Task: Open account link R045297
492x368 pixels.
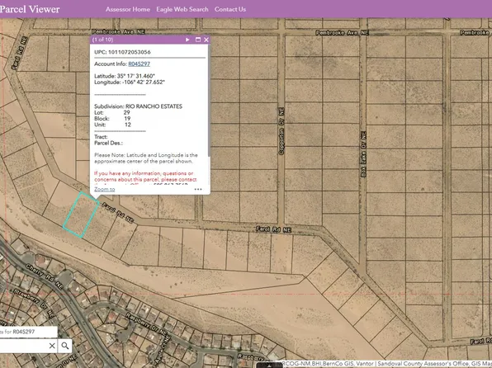Action: click(139, 64)
